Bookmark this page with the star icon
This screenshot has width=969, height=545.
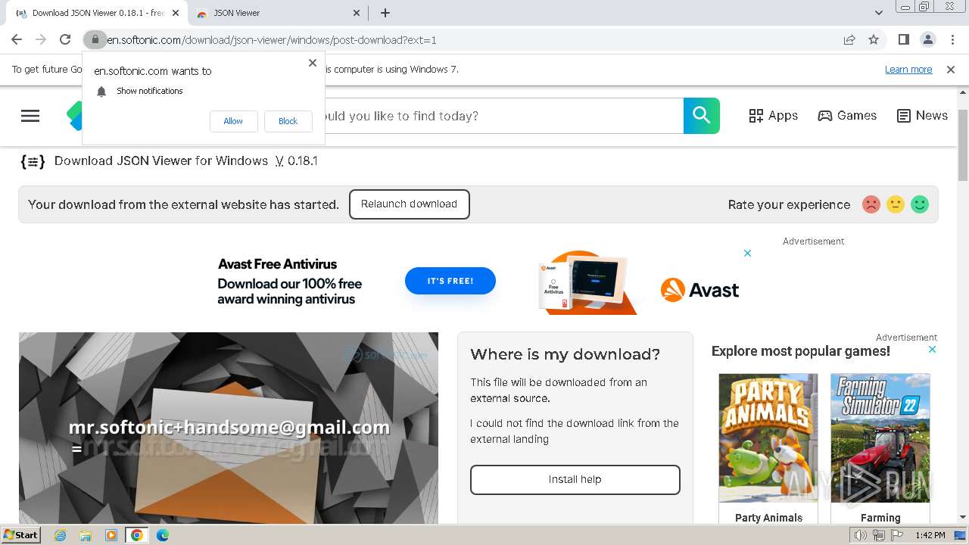874,40
